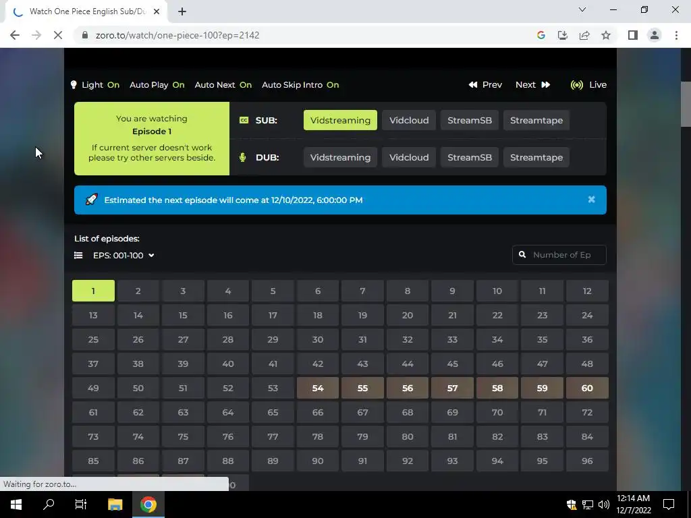Open episode 96
Screen dimensions: 691x518
[x=587, y=461]
